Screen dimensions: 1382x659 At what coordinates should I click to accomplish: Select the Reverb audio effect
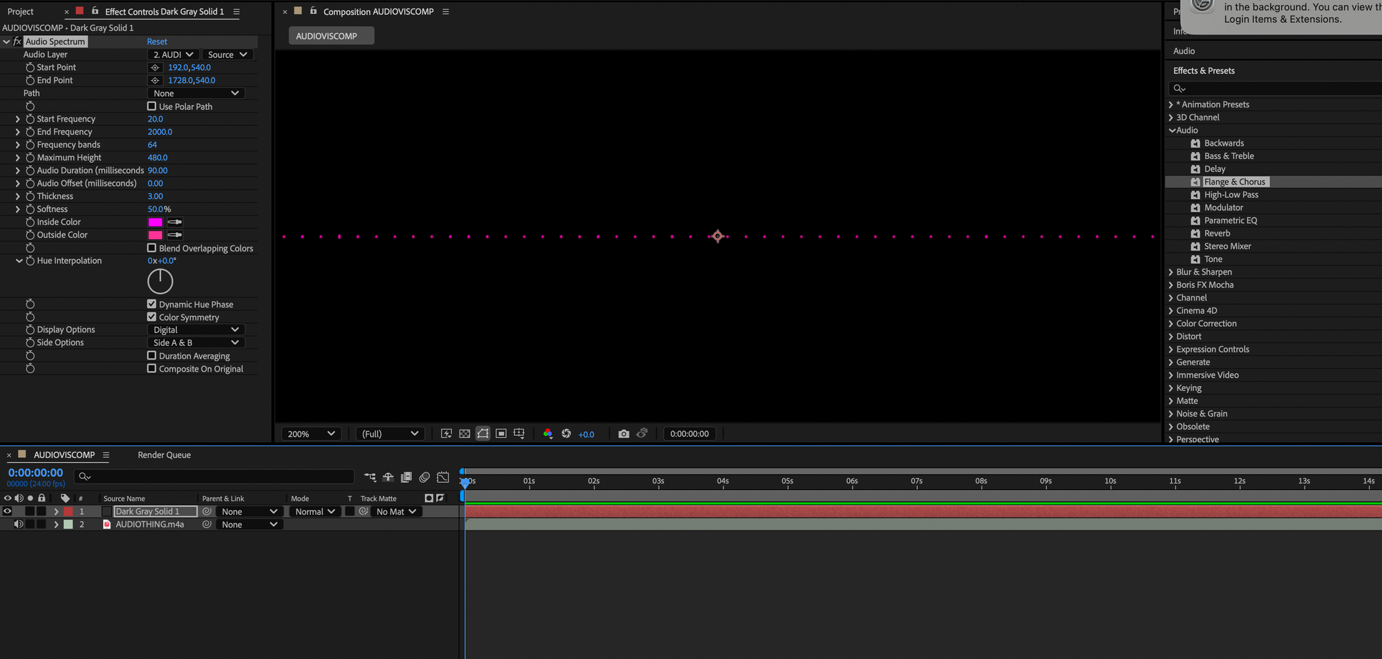pos(1217,233)
